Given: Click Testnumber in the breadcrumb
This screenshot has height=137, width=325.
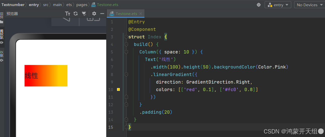Looking at the screenshot, I should click(13, 5).
